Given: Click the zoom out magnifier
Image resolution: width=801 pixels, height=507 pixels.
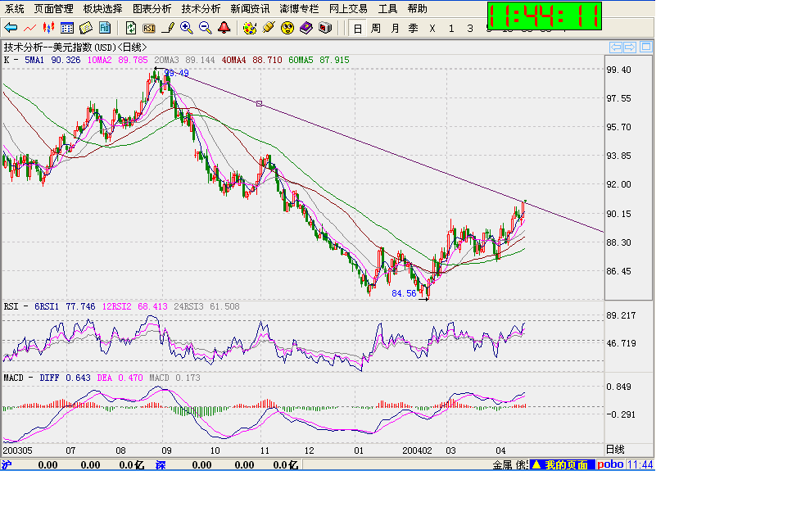Looking at the screenshot, I should pos(206,28).
